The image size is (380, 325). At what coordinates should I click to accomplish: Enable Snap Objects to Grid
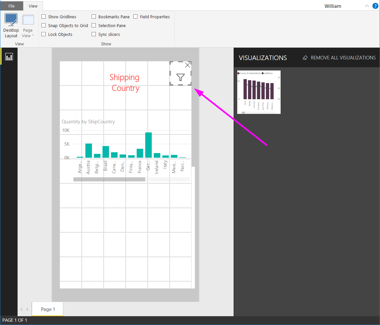tap(44, 25)
